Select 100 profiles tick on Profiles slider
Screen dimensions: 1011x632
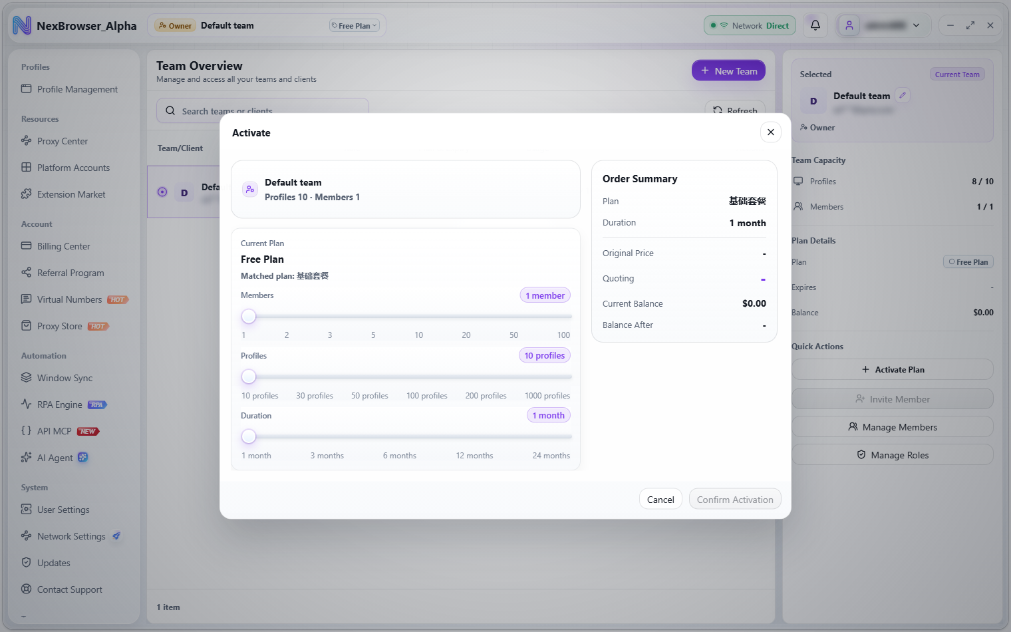pyautogui.click(x=427, y=395)
